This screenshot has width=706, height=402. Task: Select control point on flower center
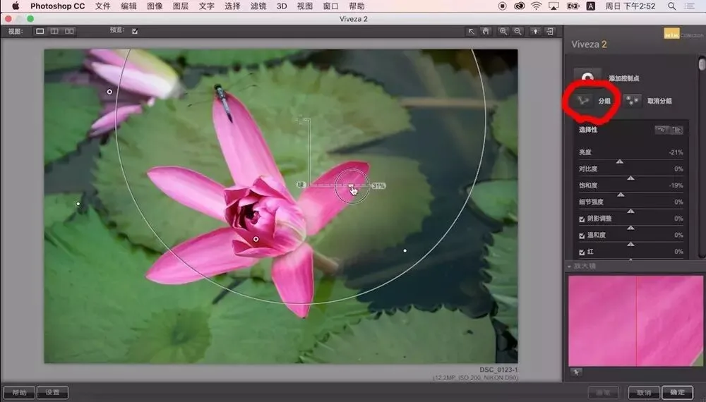point(256,239)
